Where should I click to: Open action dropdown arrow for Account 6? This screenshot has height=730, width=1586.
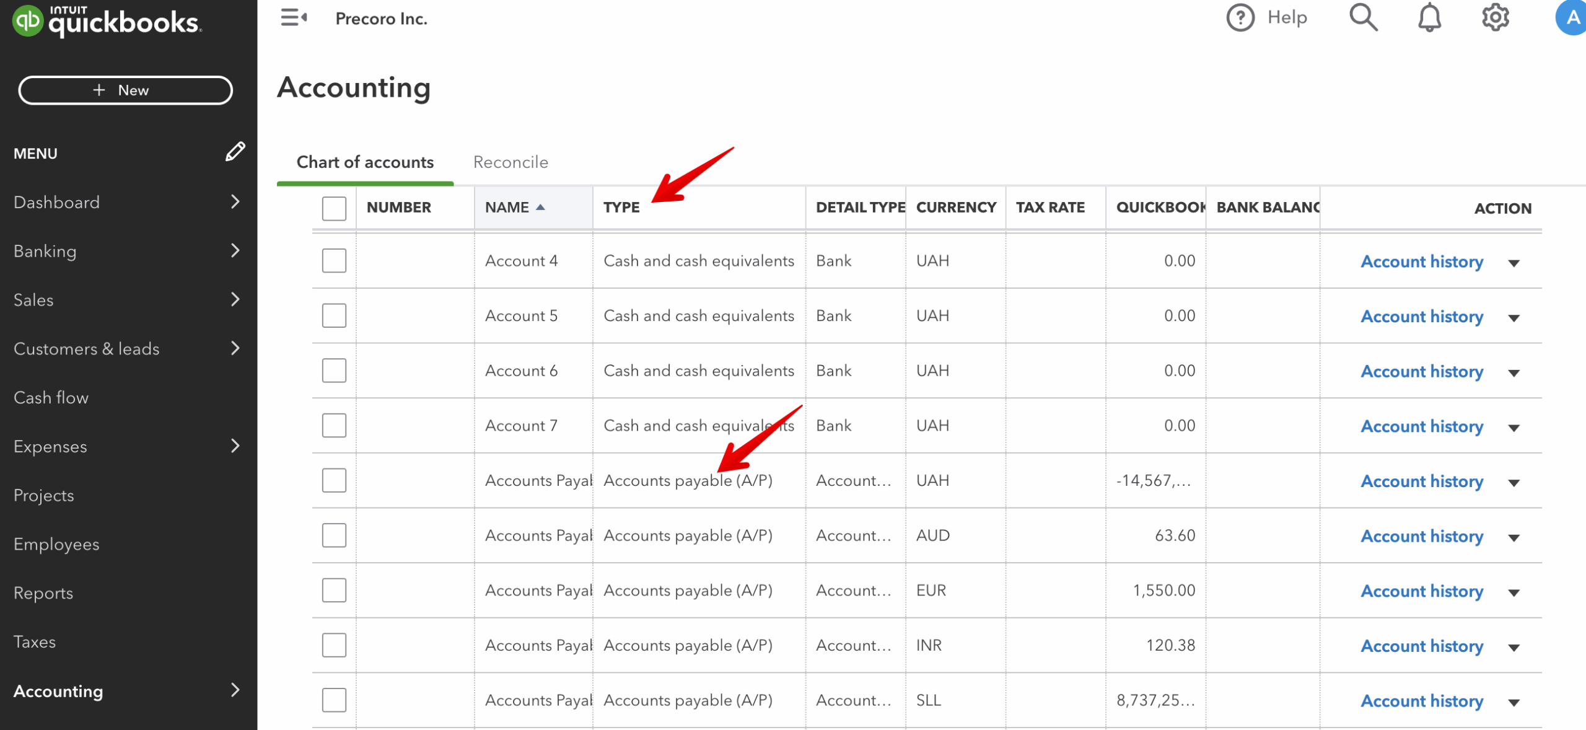point(1514,373)
